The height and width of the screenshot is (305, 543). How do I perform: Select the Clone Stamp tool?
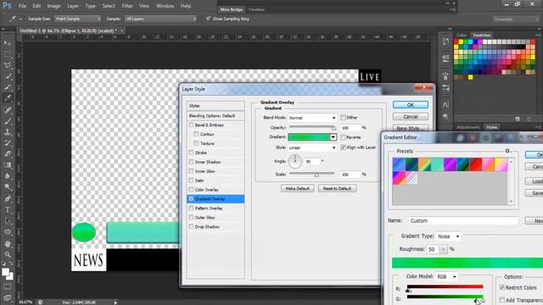tap(8, 132)
